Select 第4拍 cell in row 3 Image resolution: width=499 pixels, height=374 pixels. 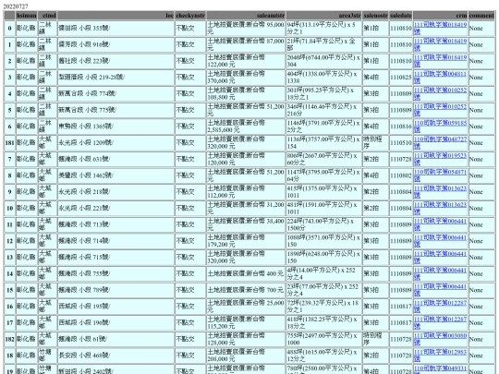(x=375, y=78)
